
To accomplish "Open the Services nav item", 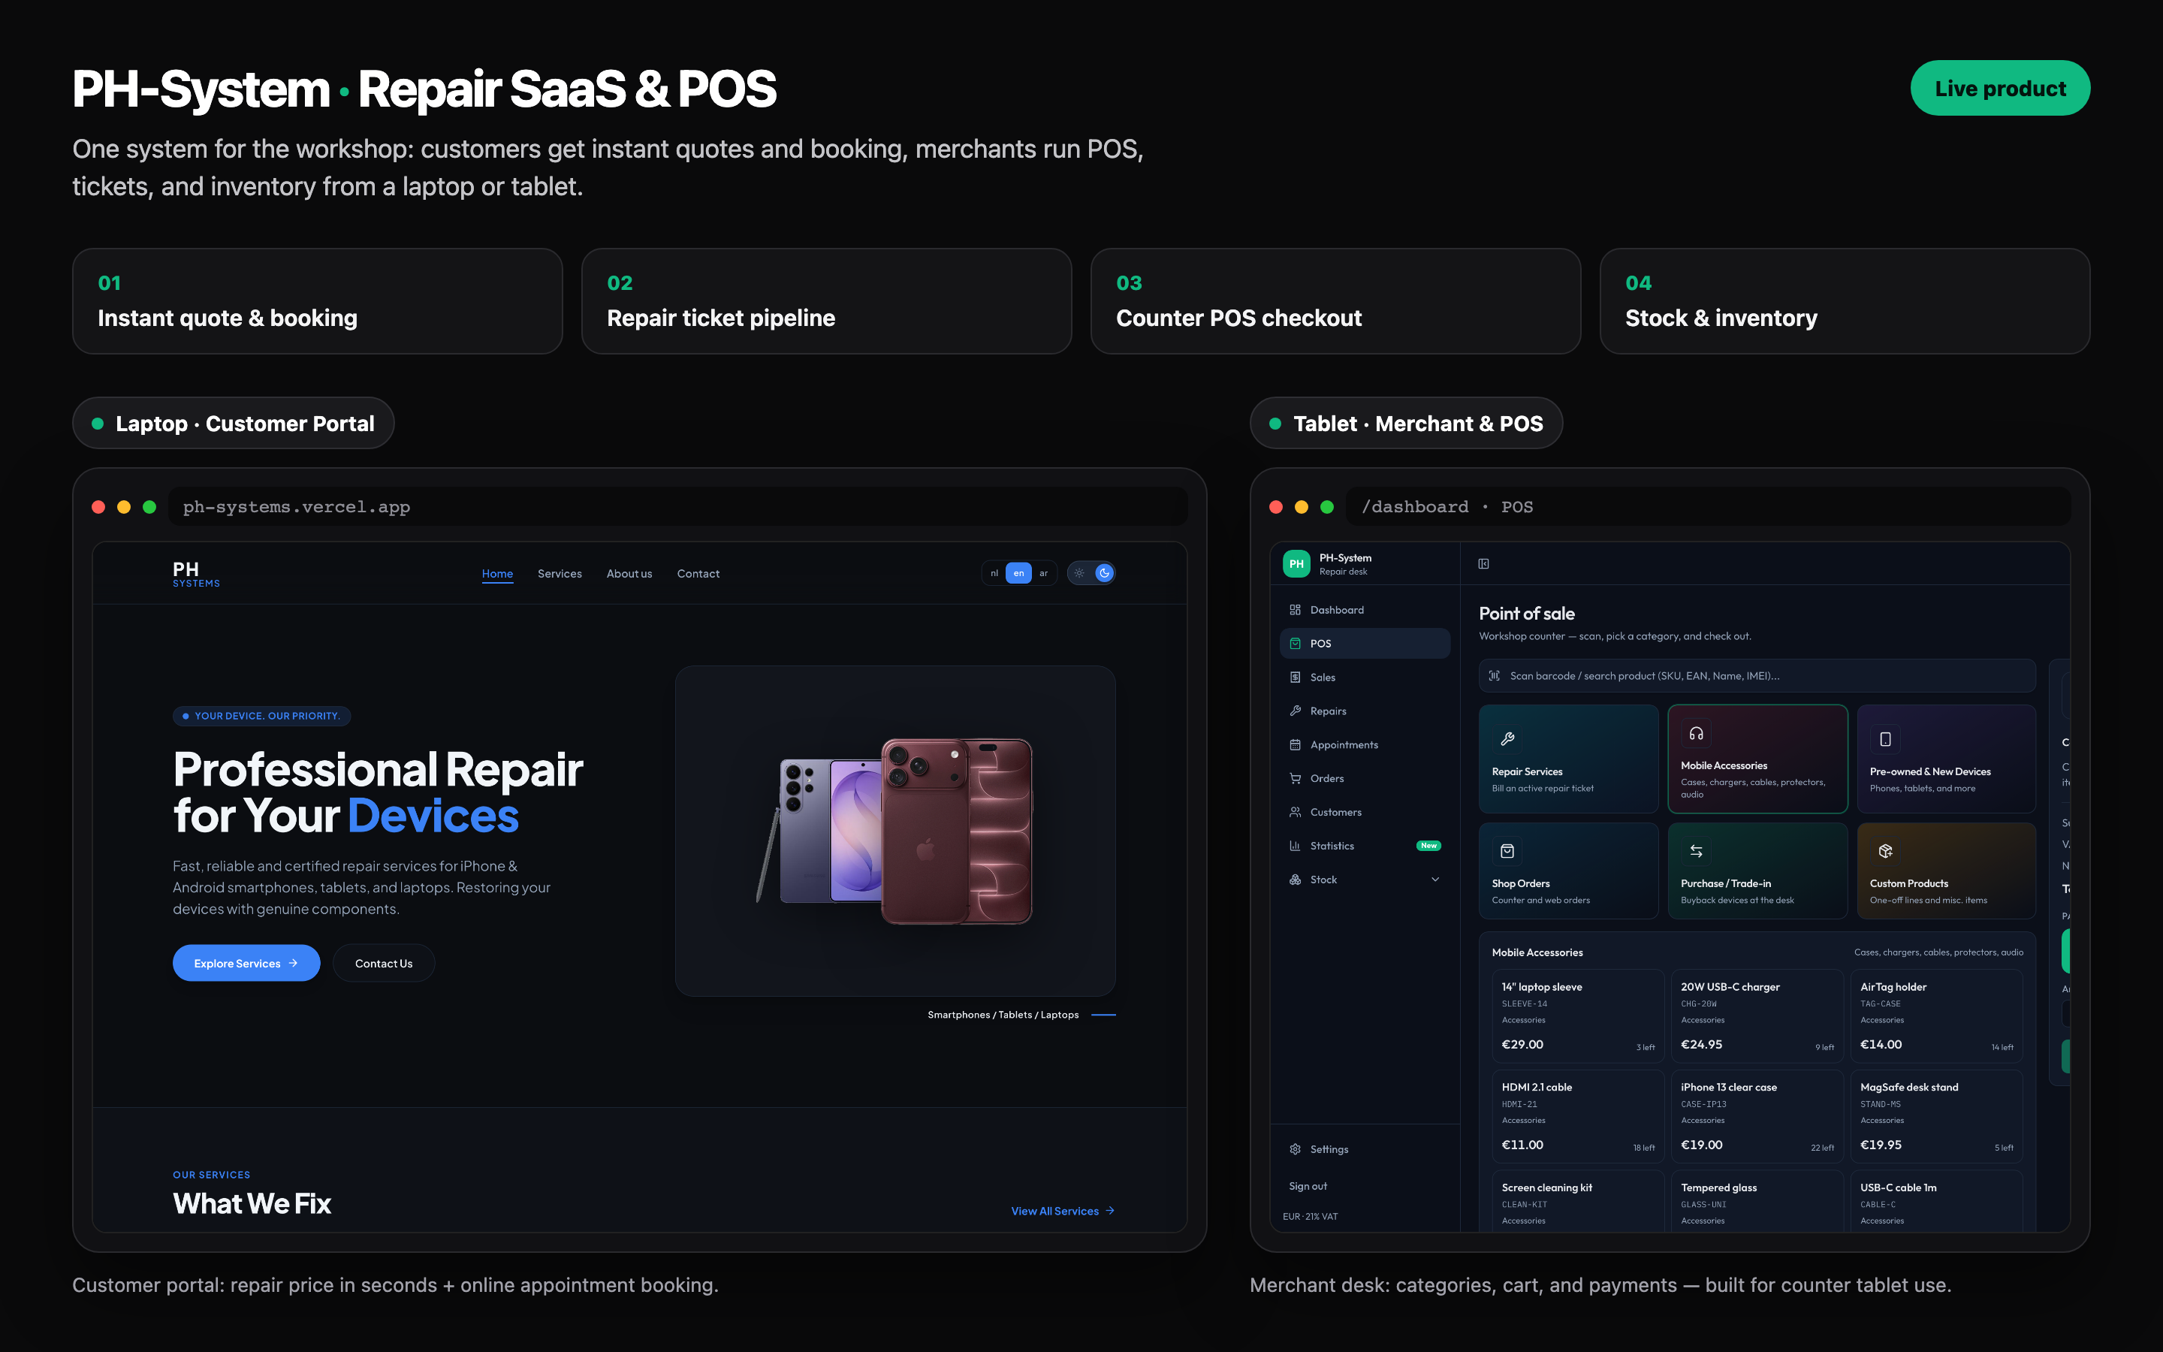I will (x=560, y=574).
